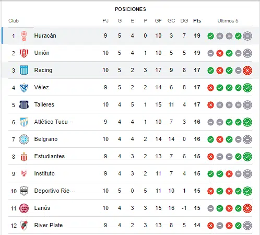260x235 pixels.
Task: Click the Belgrano round crest icon
Action: (x=24, y=139)
